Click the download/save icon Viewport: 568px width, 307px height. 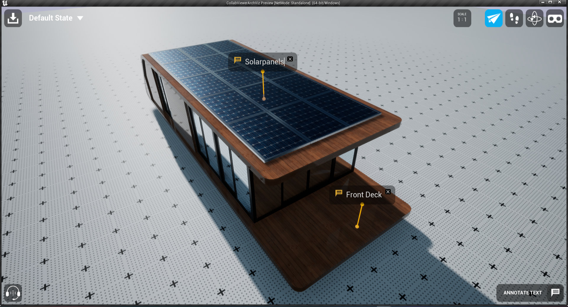click(x=13, y=18)
